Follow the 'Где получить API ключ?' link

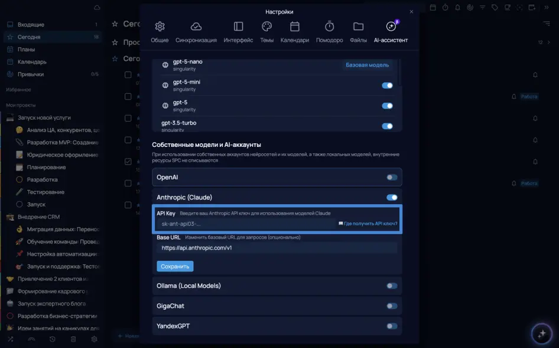pos(370,224)
